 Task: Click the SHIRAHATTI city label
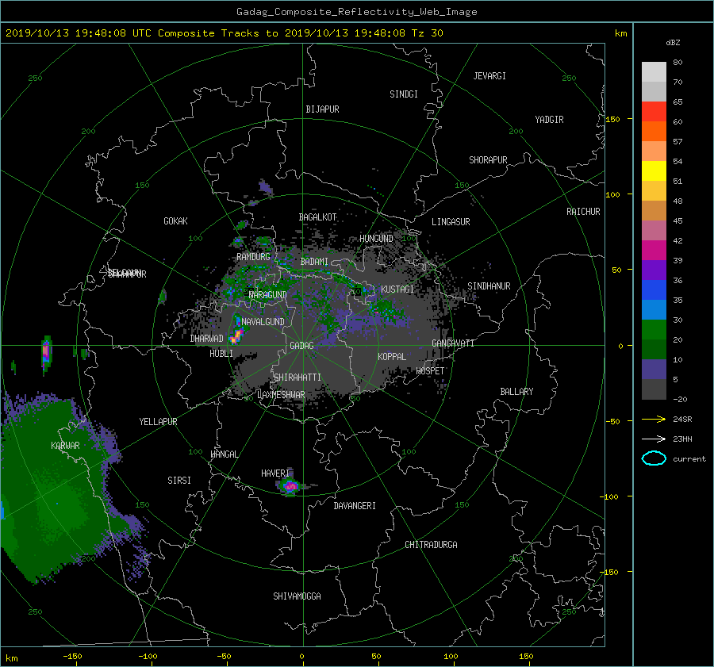(297, 378)
